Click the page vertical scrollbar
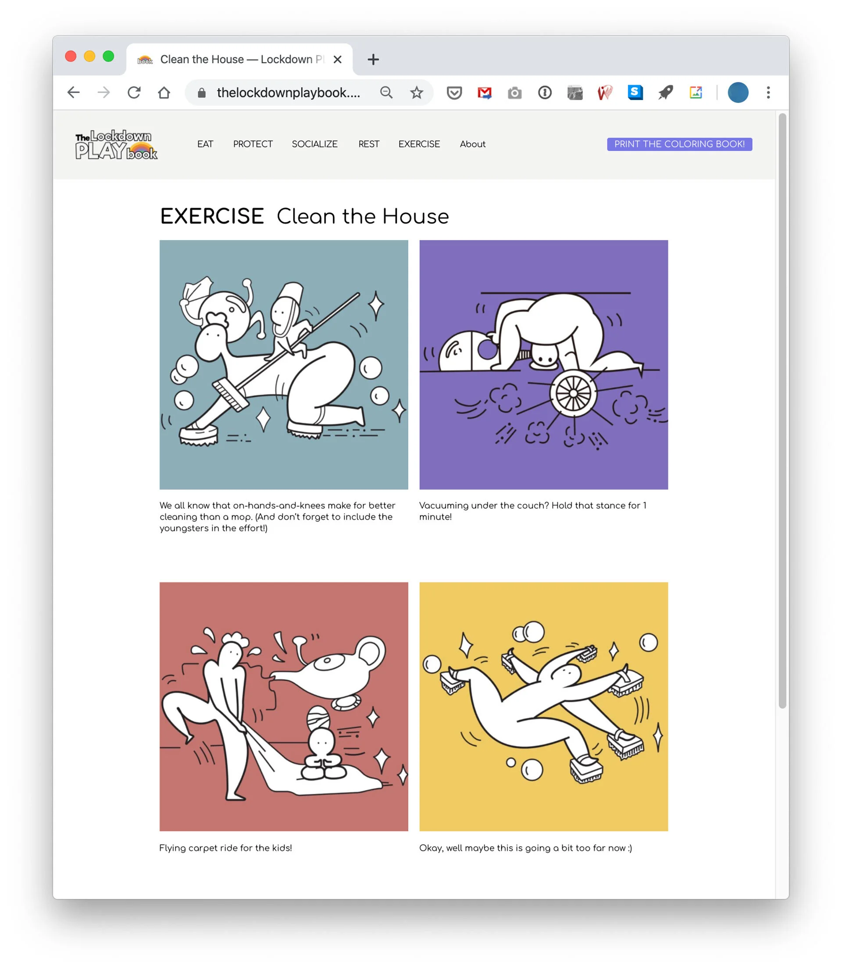842x969 pixels. point(782,409)
